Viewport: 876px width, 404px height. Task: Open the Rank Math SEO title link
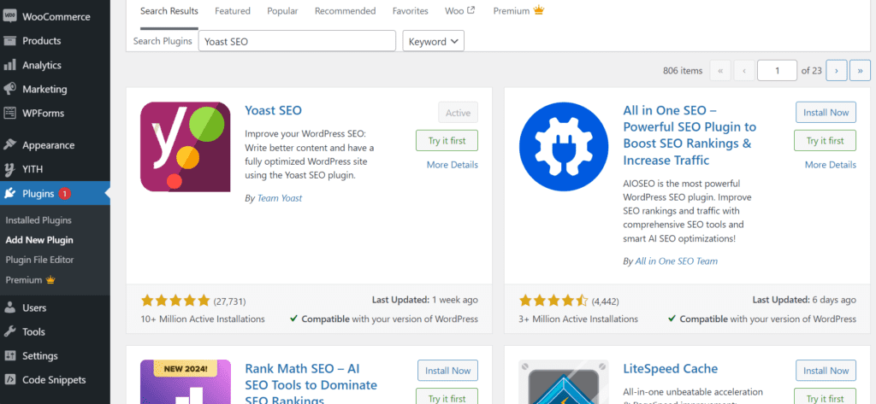click(311, 385)
